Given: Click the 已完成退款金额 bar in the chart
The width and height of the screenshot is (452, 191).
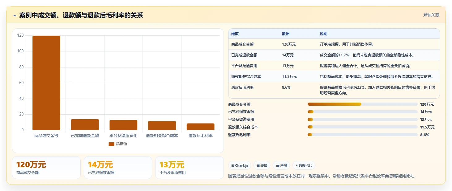Looking at the screenshot, I should click(x=85, y=124).
